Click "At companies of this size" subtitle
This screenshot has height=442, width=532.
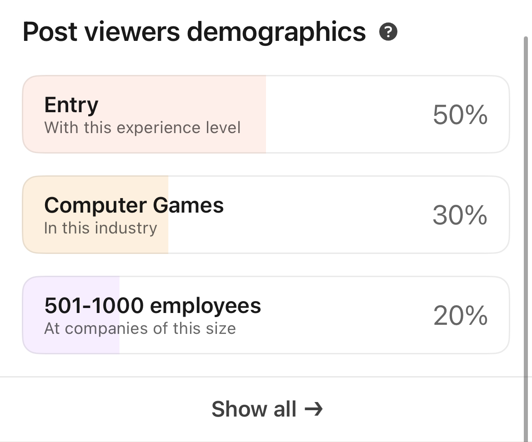point(140,328)
